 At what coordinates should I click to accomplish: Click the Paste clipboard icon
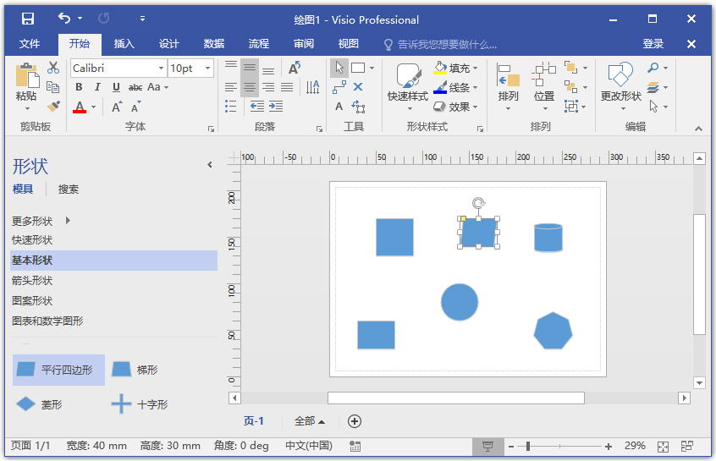tap(27, 75)
